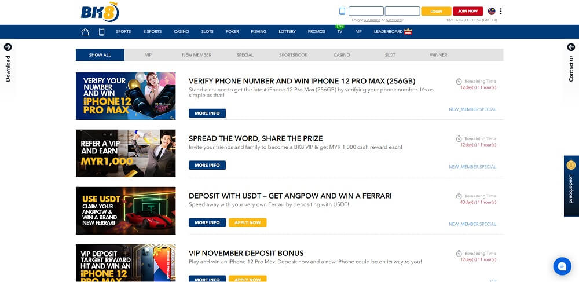Click the red Join Now button
The width and height of the screenshot is (579, 282).
(x=468, y=11)
